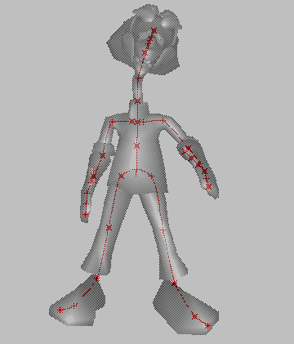Click the knee joint marked with a large cross
The image size is (294, 344).
point(109,228)
